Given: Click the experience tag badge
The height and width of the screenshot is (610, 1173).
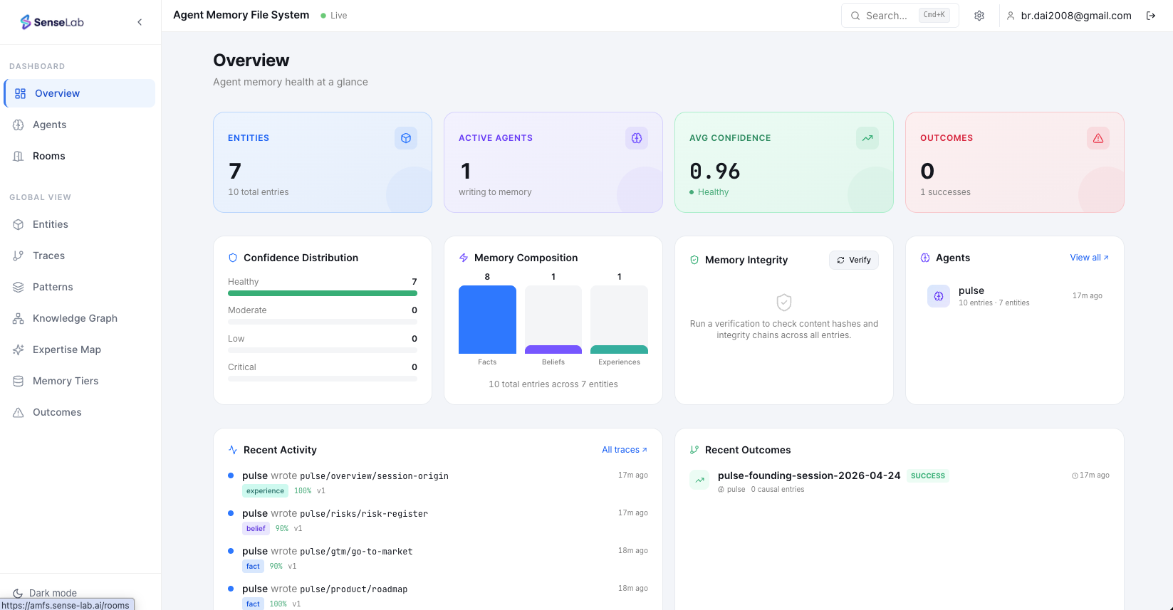Looking at the screenshot, I should click(265, 490).
